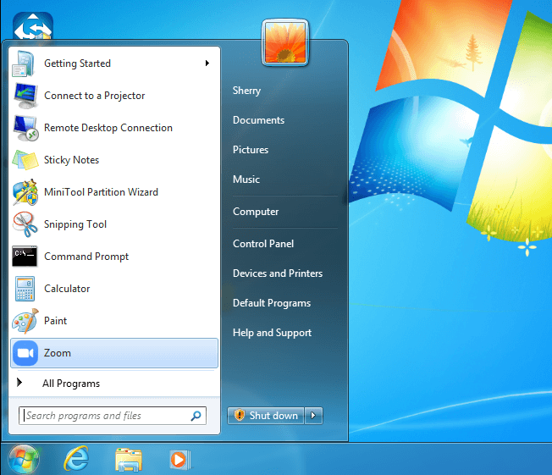This screenshot has height=475, width=552.
Task: Click the magnifier icon in search box
Action: pos(196,416)
